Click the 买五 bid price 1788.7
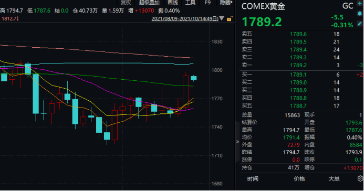 pos(298,106)
